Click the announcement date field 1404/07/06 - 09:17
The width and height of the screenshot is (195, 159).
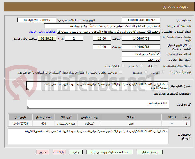coord(37,20)
